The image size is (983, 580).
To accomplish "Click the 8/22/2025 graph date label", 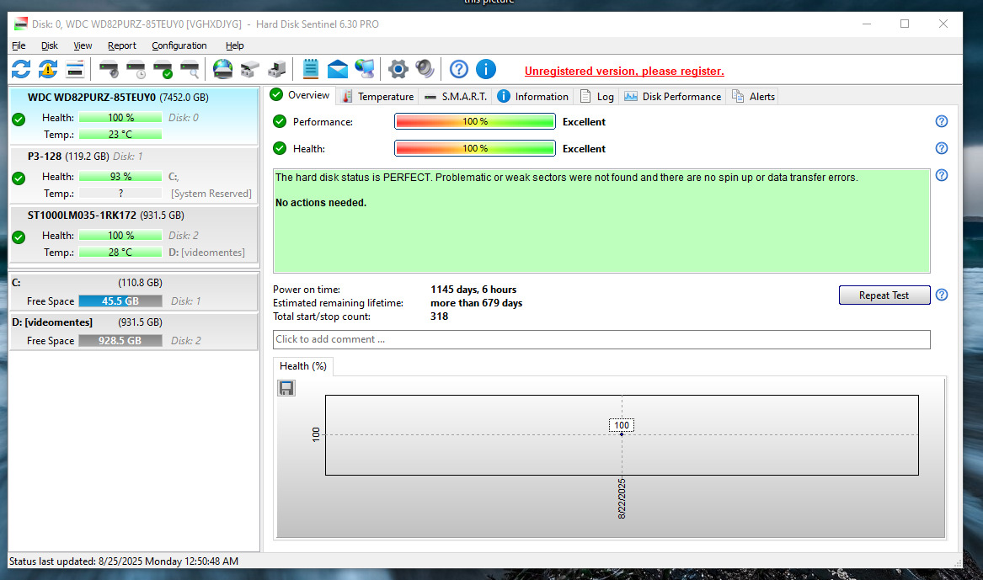I will click(622, 498).
